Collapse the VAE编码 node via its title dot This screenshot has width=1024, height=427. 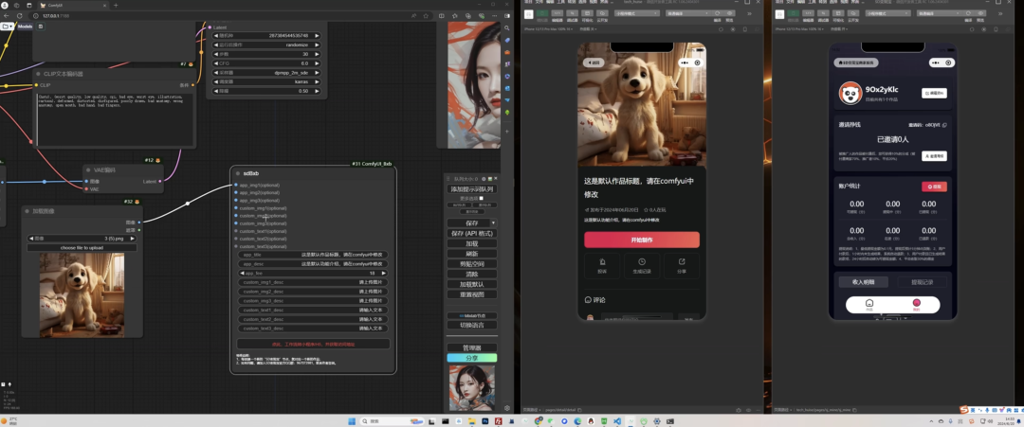(89, 170)
